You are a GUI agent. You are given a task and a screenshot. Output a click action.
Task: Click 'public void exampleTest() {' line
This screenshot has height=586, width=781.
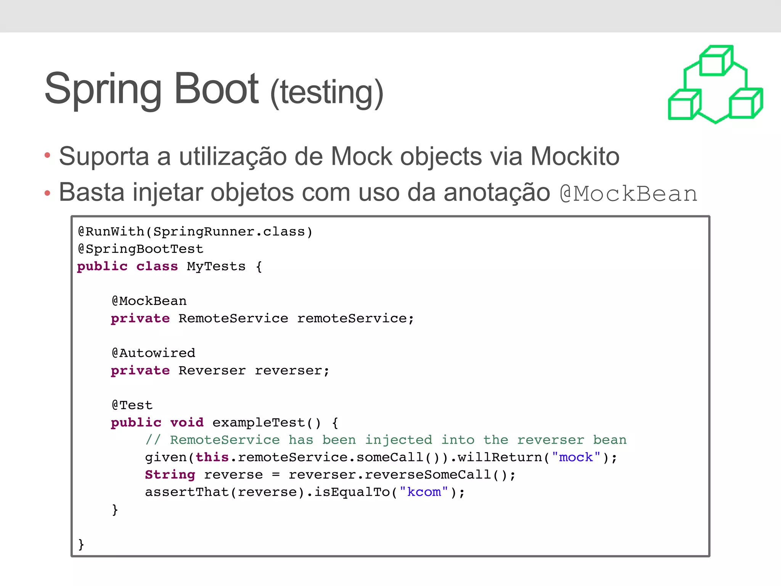coord(225,423)
